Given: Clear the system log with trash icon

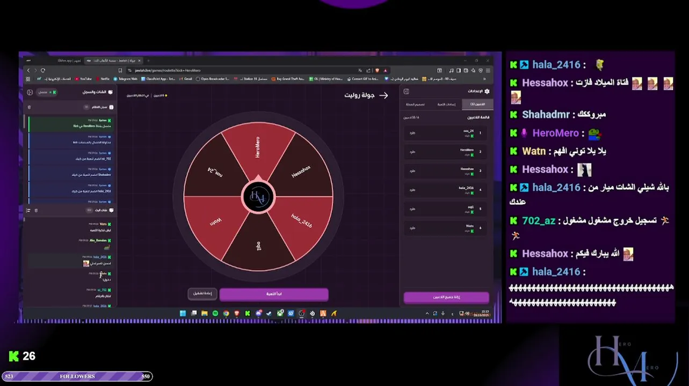Looking at the screenshot, I should tap(29, 107).
